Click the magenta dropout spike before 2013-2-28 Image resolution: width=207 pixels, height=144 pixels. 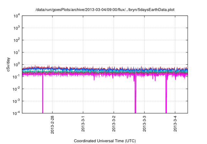pos(43,94)
